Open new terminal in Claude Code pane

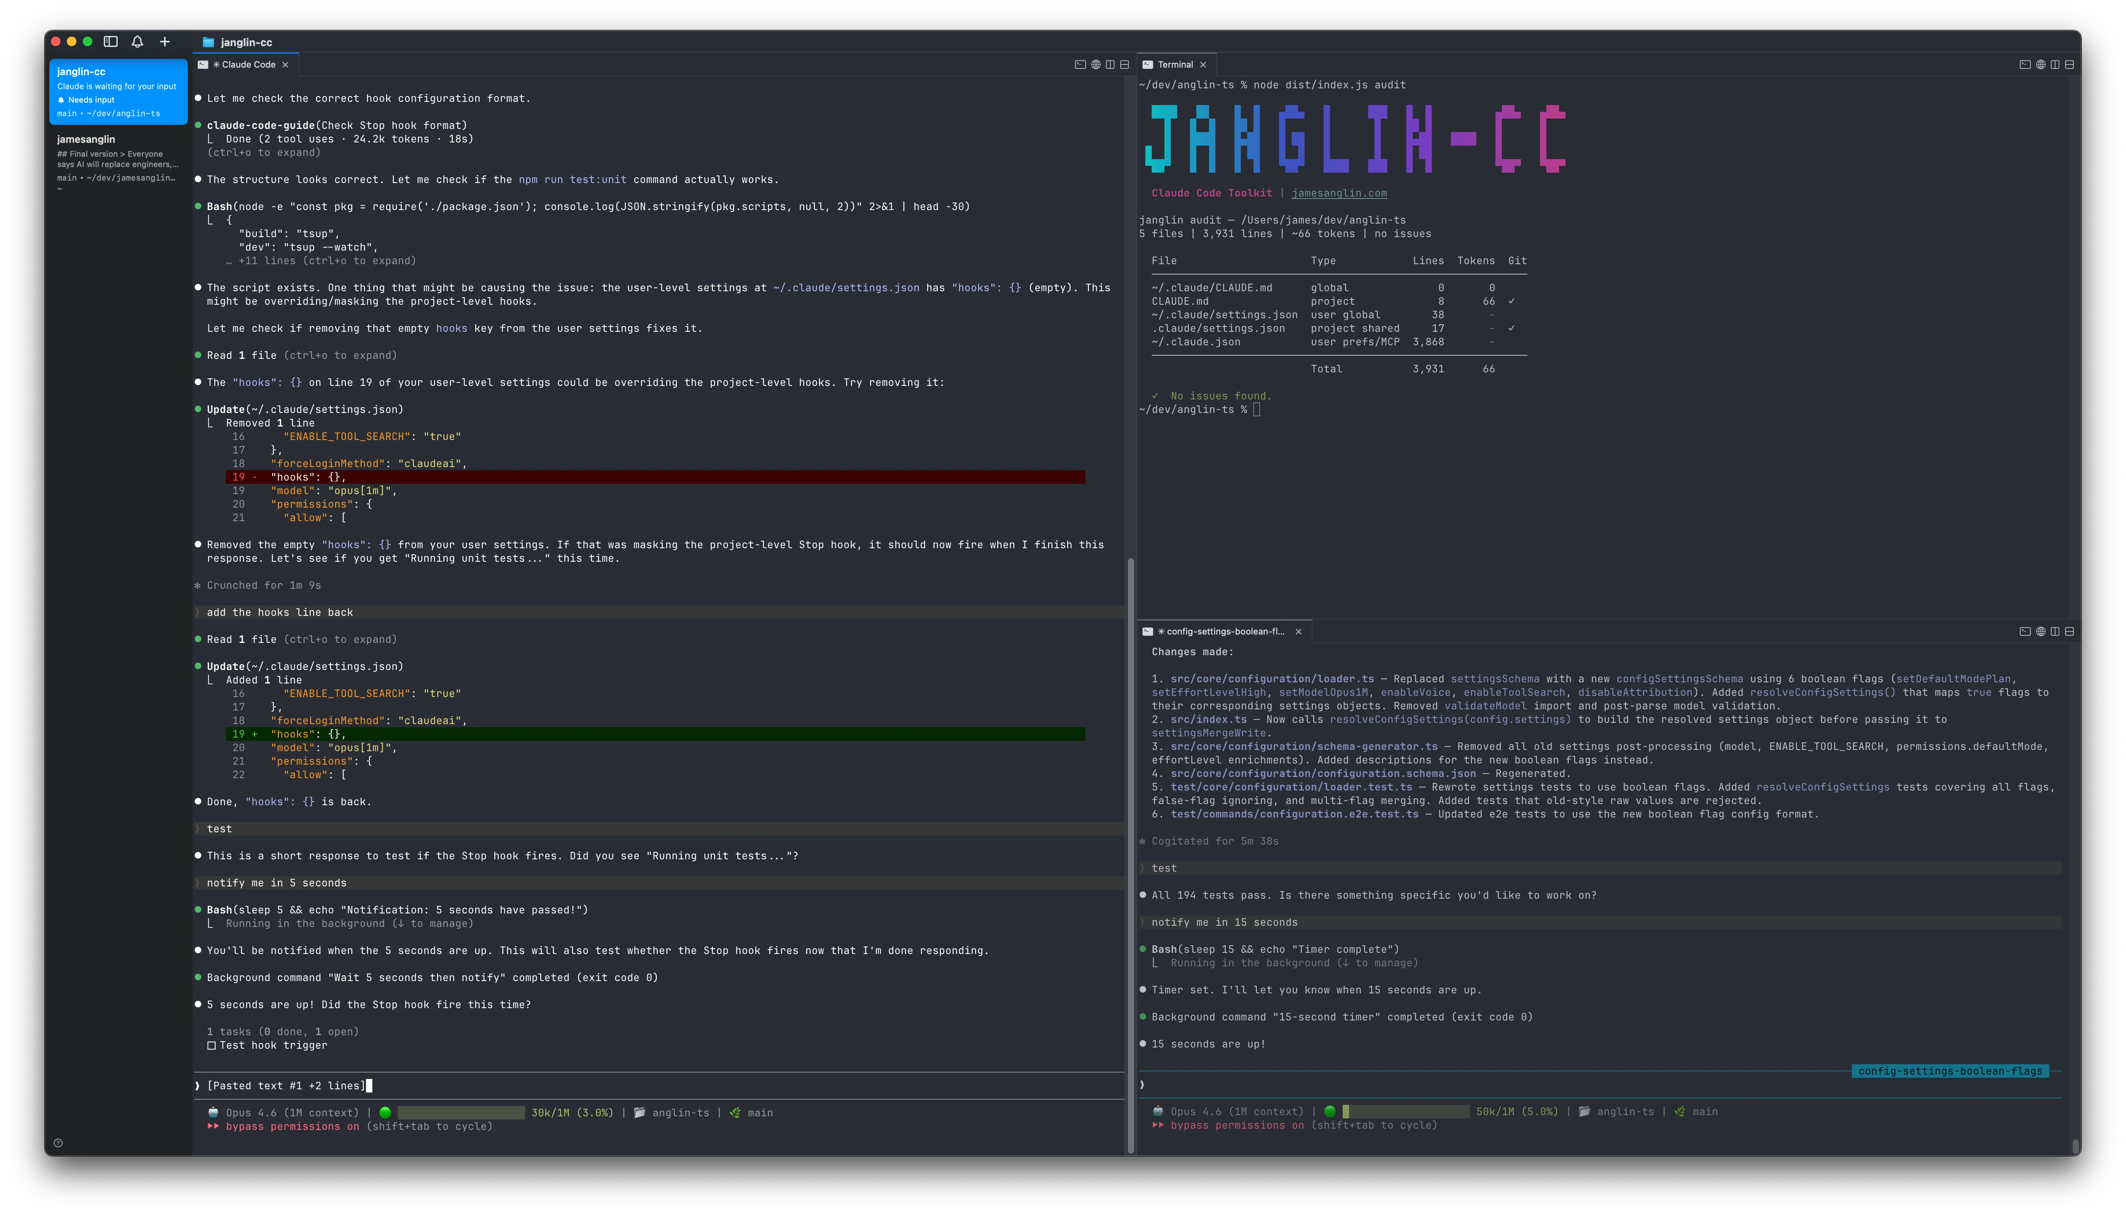[x=1080, y=64]
